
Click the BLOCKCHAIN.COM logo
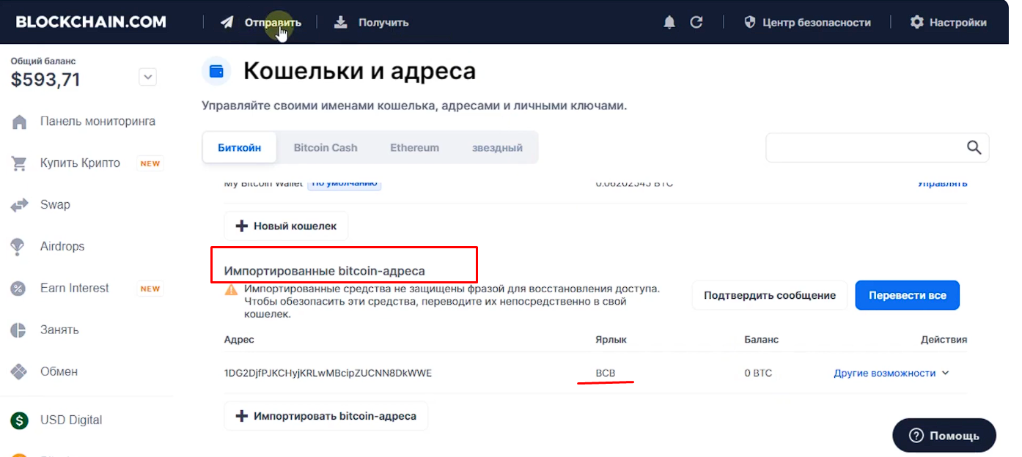(91, 22)
